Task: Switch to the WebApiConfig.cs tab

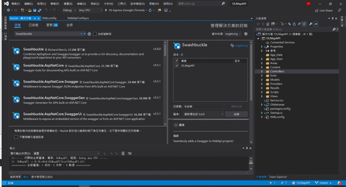Action: click(x=78, y=18)
